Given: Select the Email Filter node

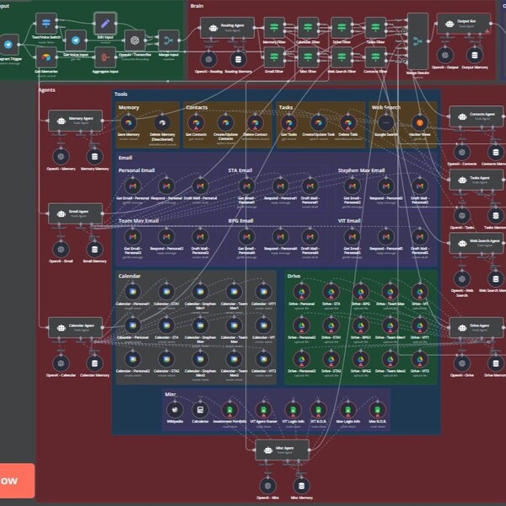Looking at the screenshot, I should point(274,57).
